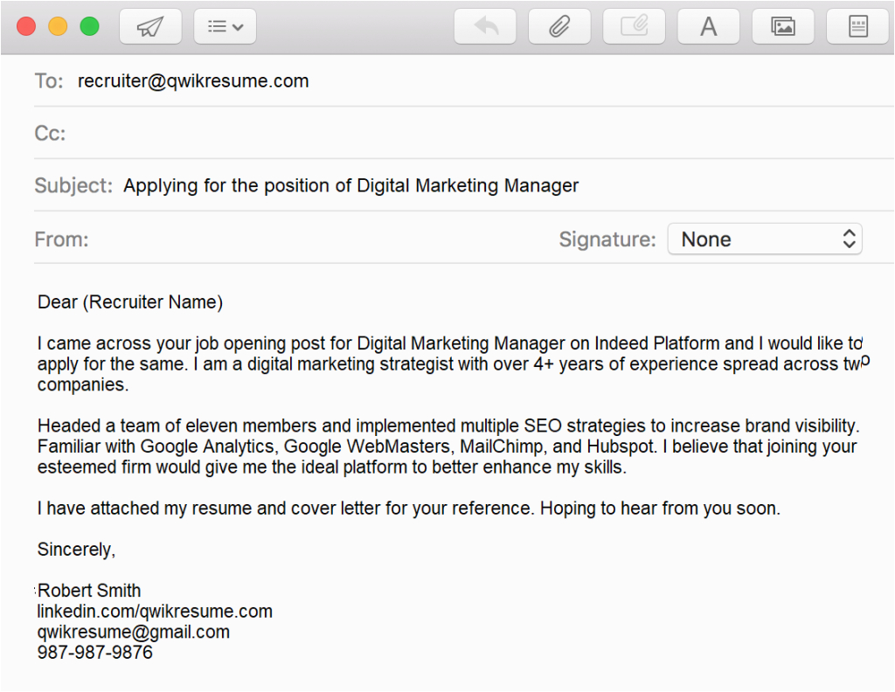Click the qwikresume@gmail.com address in the signature
Viewport: 895px width, 692px height.
(x=133, y=632)
